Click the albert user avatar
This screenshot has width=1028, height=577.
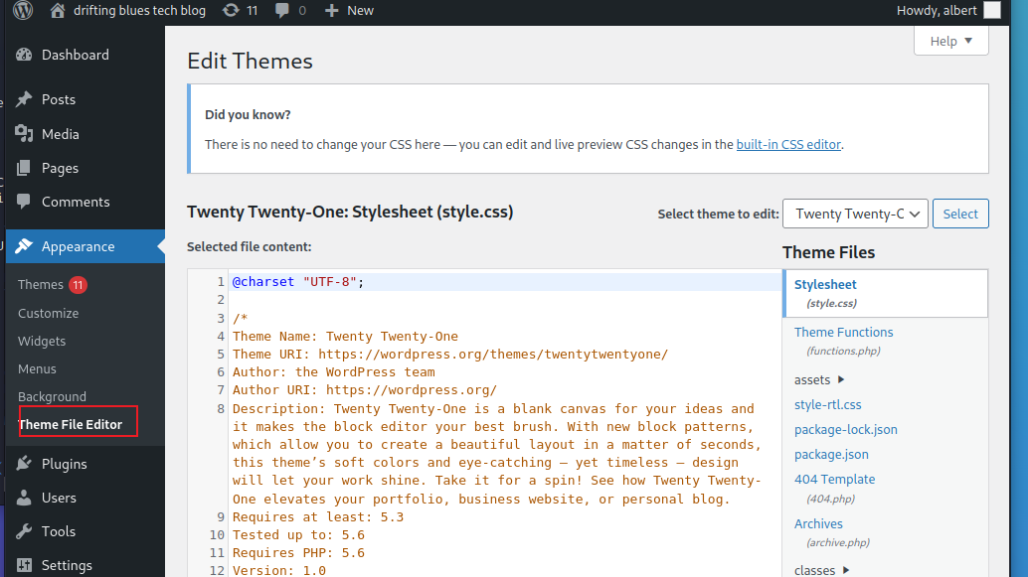click(992, 10)
